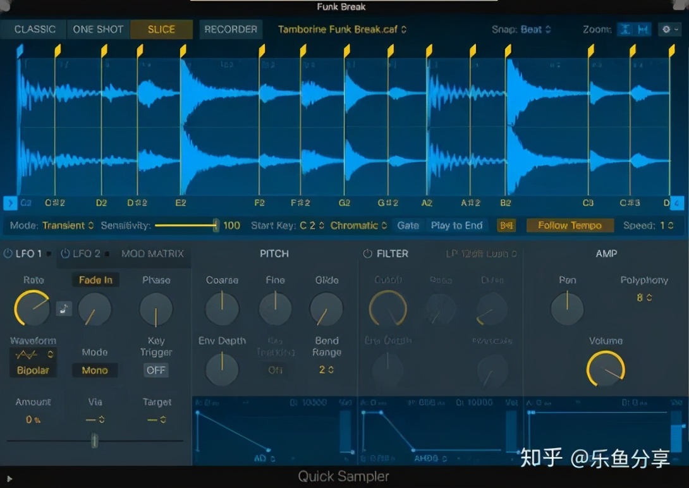Open the Mode Transient dropdown

point(68,226)
